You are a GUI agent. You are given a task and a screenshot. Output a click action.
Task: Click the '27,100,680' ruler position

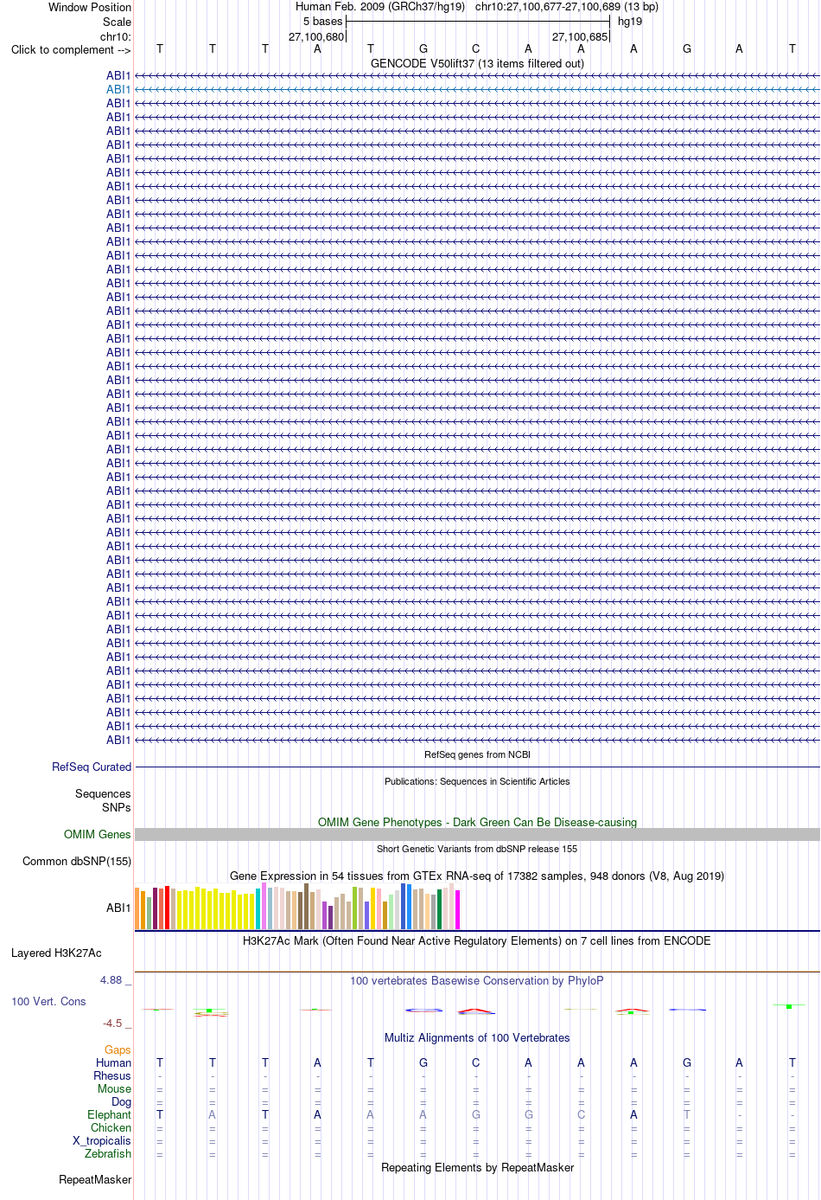[316, 36]
